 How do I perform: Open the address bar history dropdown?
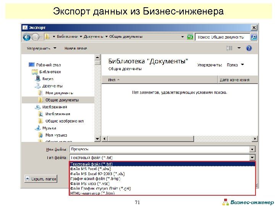[183, 37]
